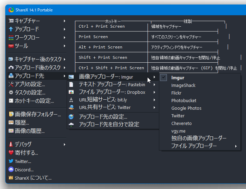The width and height of the screenshot is (246, 189).
Task: Open アプリの設定... settings
Action: tap(37, 84)
